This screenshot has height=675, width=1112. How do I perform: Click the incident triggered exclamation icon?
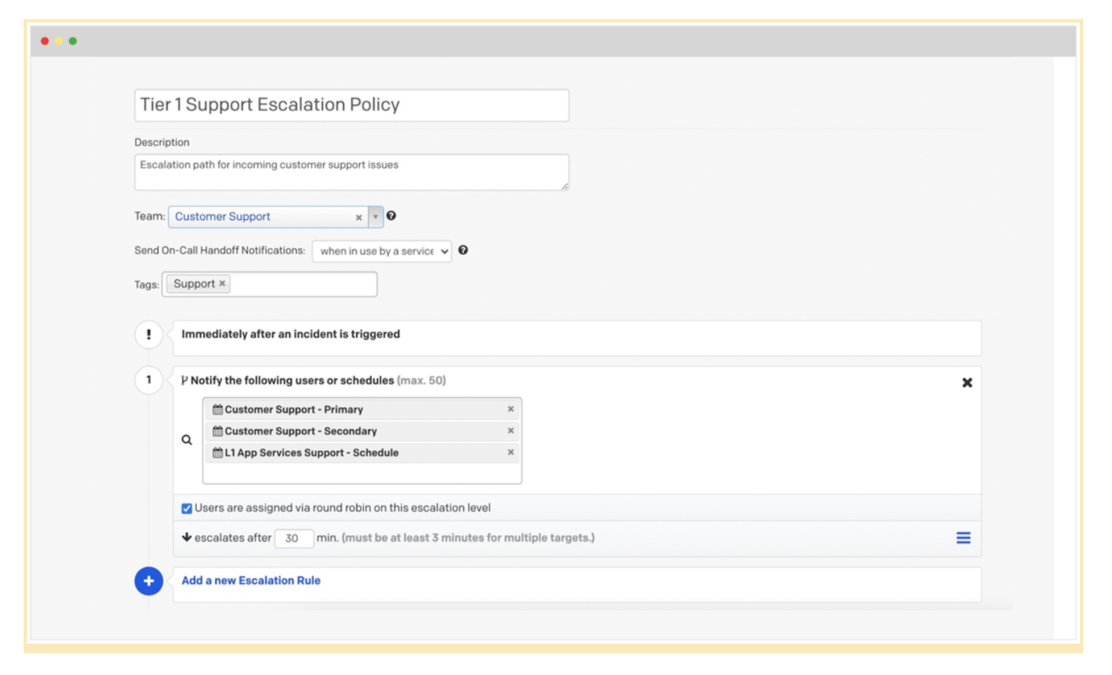pos(148,335)
